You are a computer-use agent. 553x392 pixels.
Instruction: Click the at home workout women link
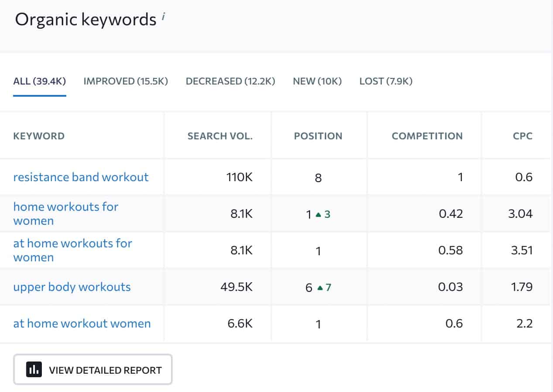pos(82,323)
